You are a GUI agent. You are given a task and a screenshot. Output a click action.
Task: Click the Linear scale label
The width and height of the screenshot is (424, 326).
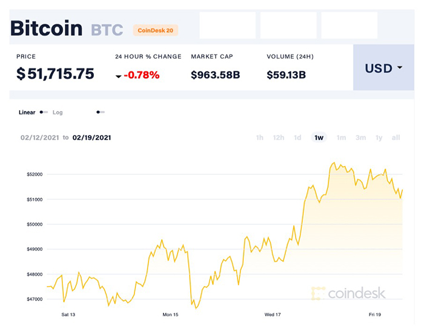click(27, 112)
